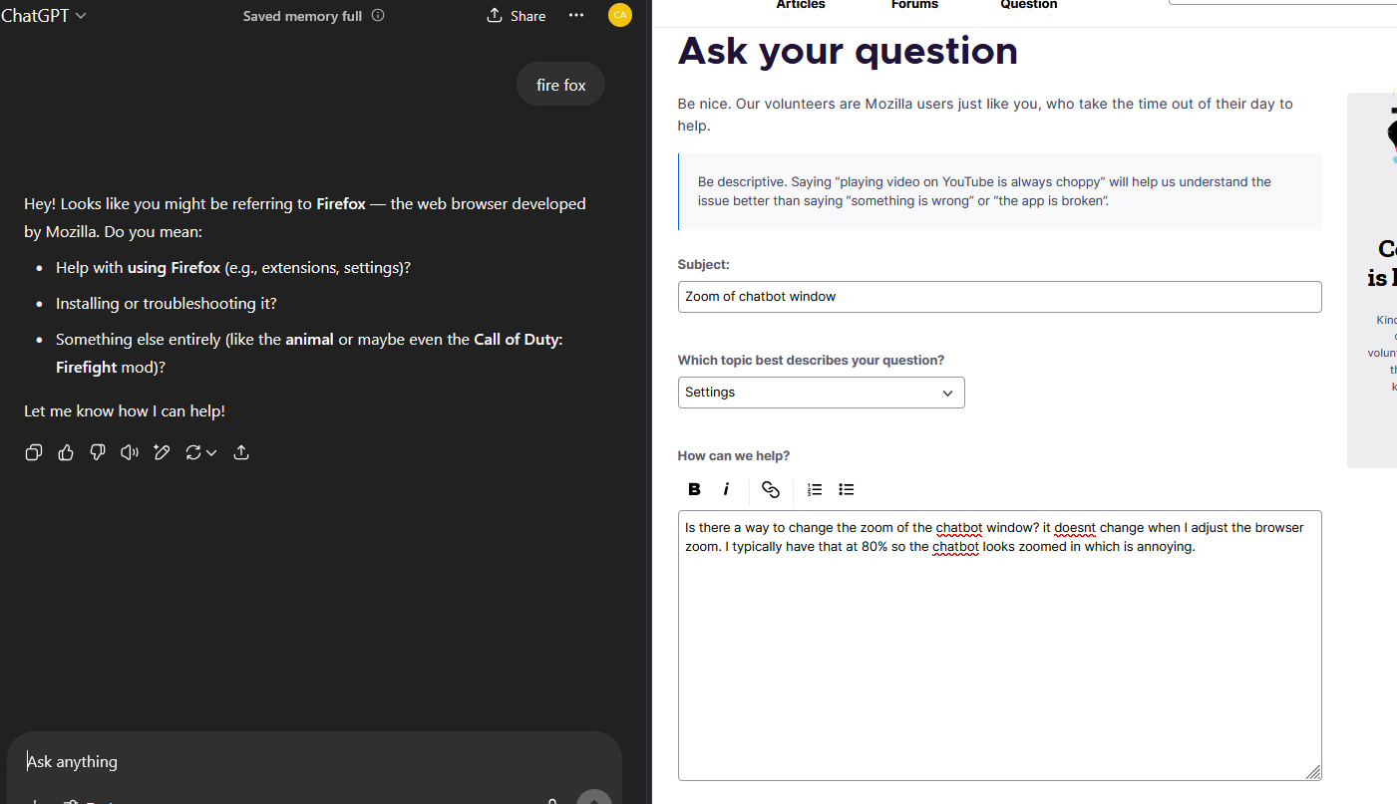Click the Share button in ChatGPT header
The width and height of the screenshot is (1397, 804).
pyautogui.click(x=517, y=16)
